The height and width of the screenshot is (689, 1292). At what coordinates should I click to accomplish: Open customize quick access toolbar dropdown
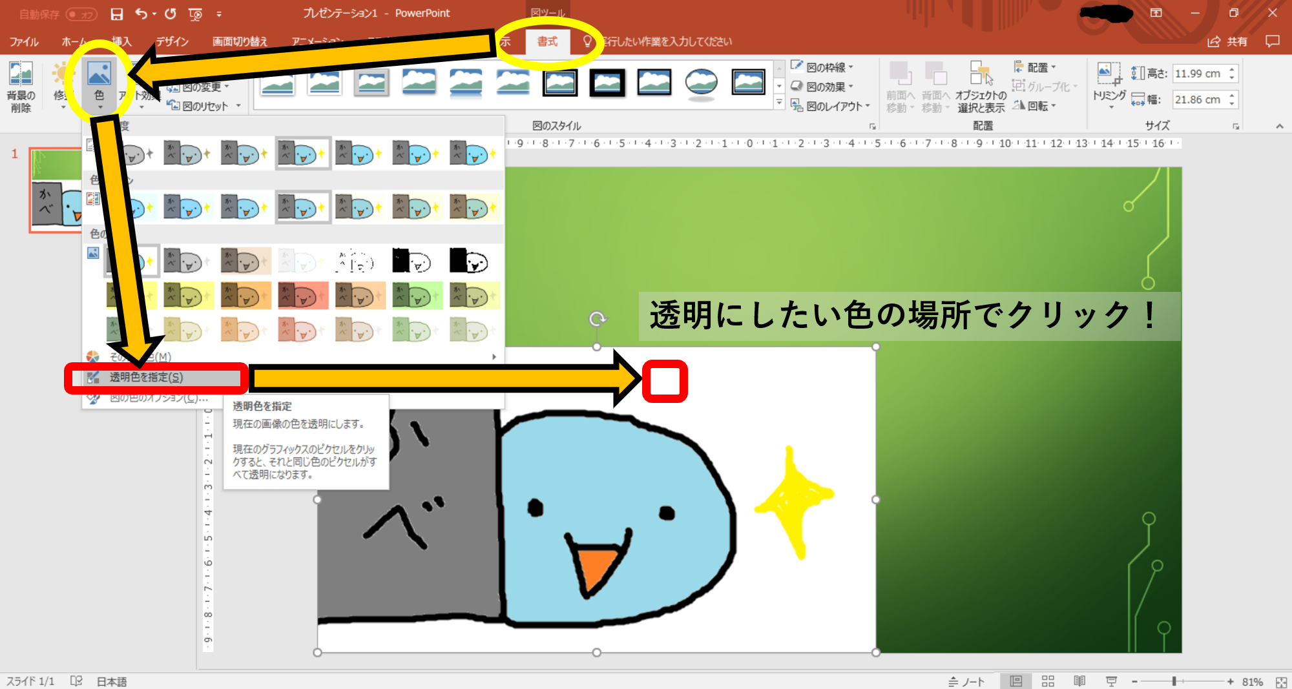click(219, 14)
